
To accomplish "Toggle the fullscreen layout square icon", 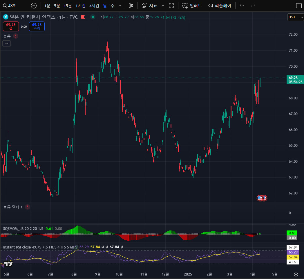I will [298, 6].
